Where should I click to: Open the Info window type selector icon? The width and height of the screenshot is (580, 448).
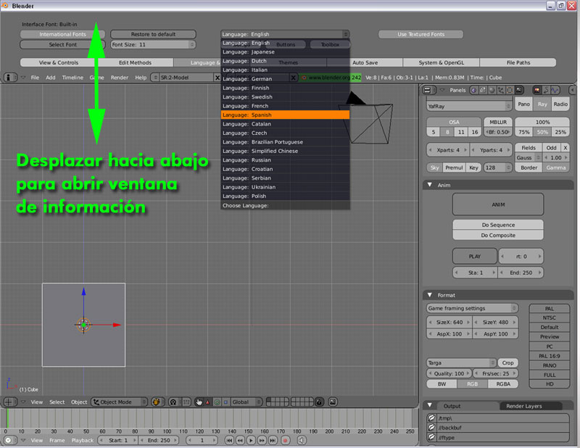(x=10, y=78)
